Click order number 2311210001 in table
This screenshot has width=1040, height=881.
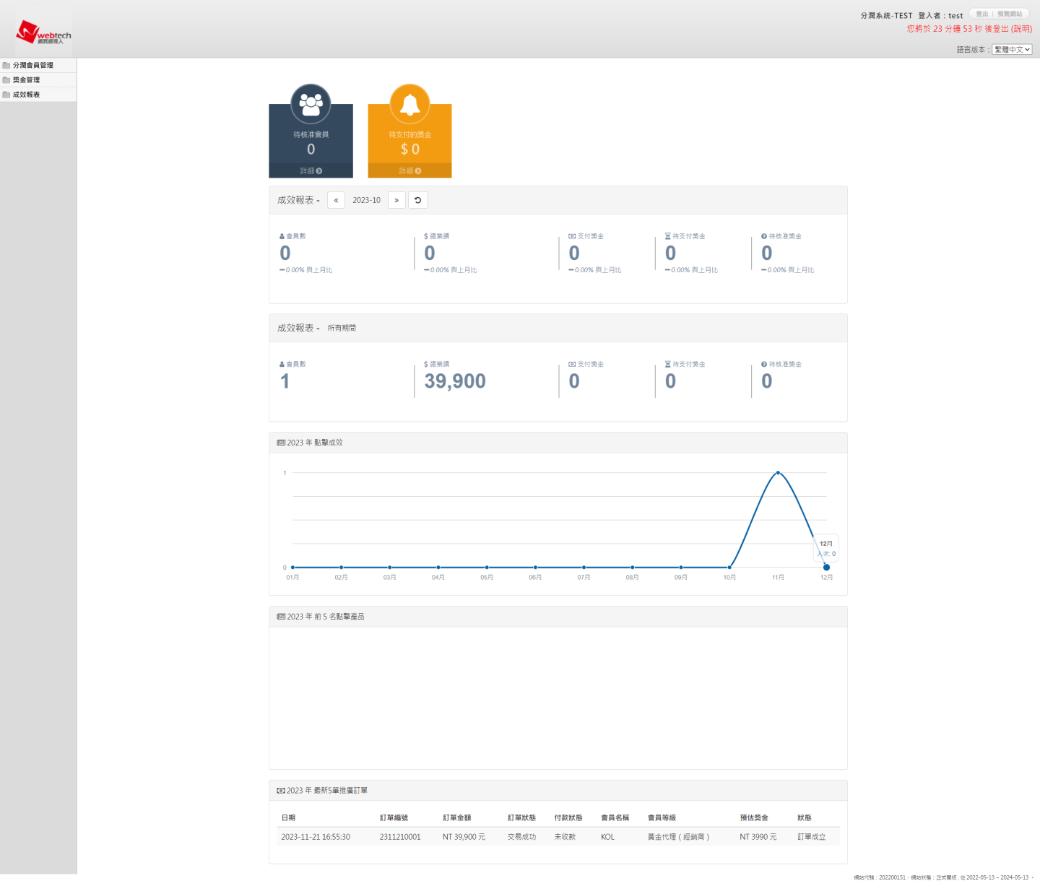[400, 837]
